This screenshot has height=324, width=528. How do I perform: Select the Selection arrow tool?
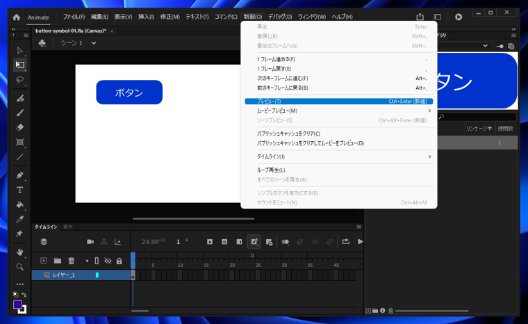(x=20, y=51)
